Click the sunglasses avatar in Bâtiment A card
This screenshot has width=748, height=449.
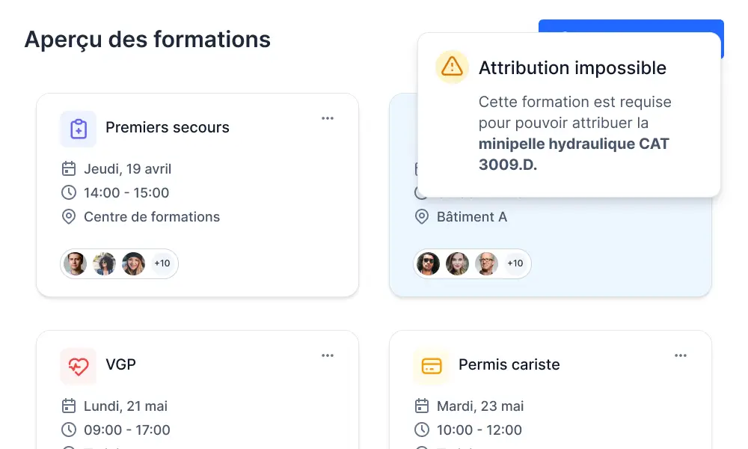[428, 263]
